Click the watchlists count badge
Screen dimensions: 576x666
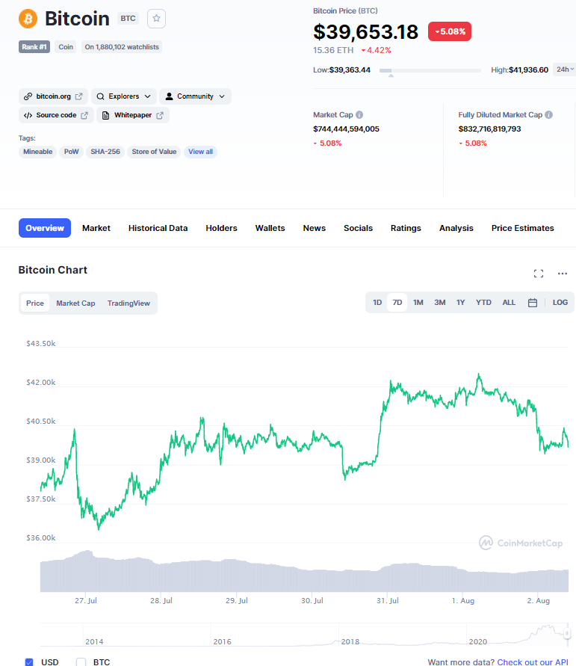point(121,47)
